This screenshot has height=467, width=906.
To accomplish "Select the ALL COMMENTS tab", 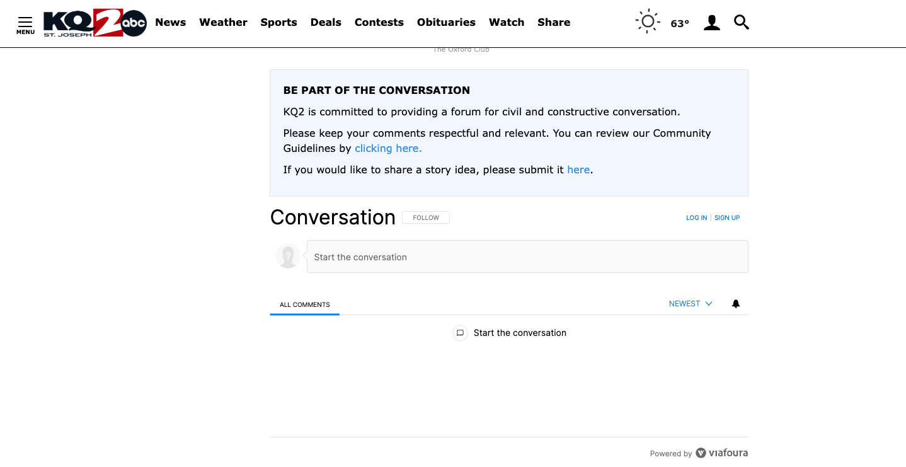I will tap(304, 304).
